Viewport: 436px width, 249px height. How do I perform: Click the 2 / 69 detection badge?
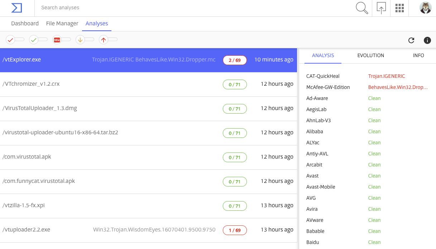click(x=235, y=60)
